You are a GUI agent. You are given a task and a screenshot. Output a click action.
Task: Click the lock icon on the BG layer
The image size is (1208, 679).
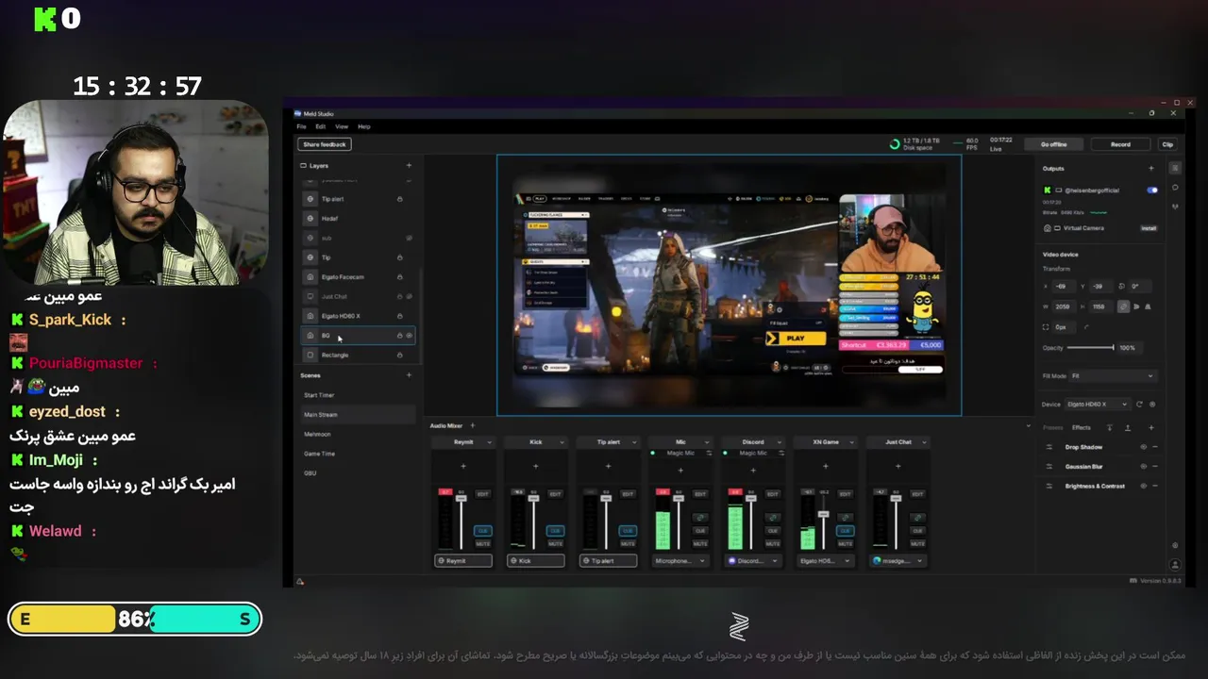pos(399,336)
